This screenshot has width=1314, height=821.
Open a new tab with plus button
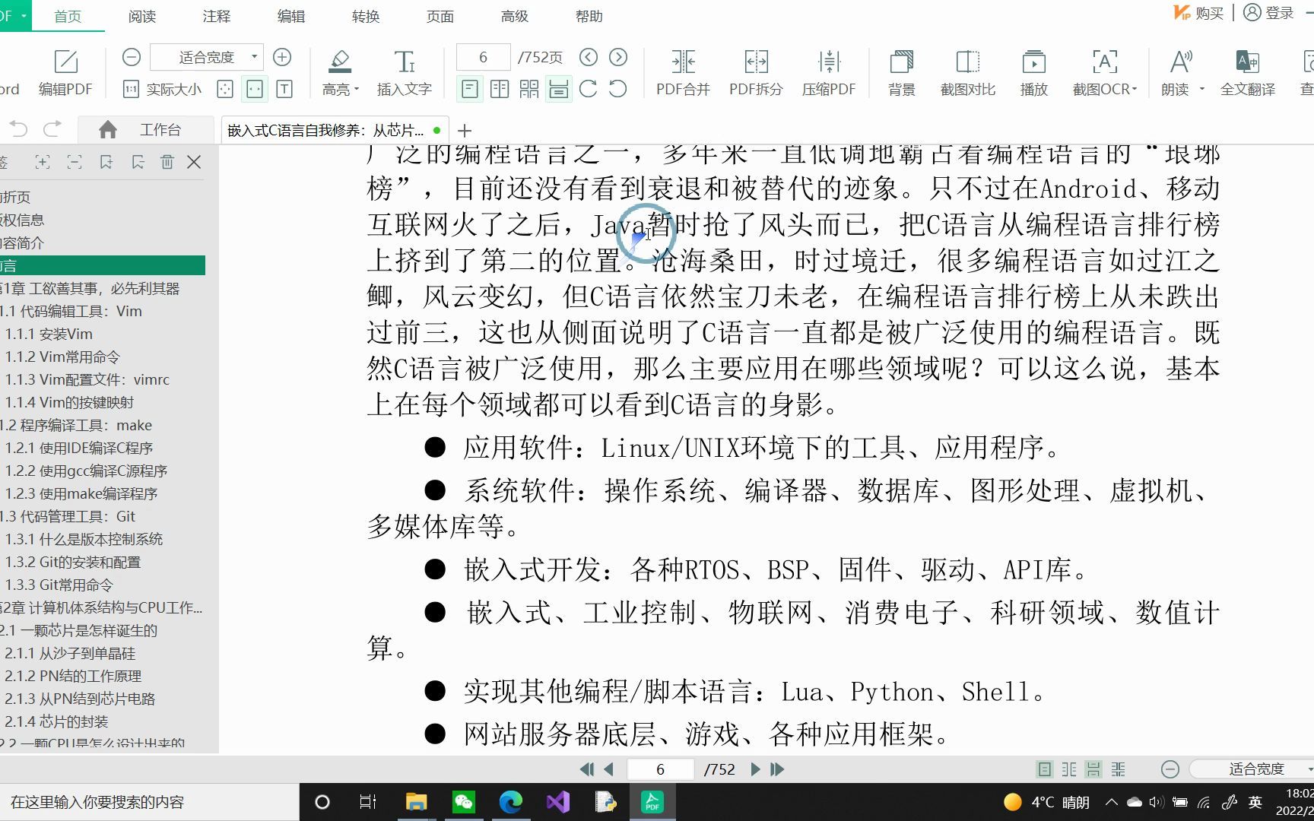pyautogui.click(x=465, y=131)
